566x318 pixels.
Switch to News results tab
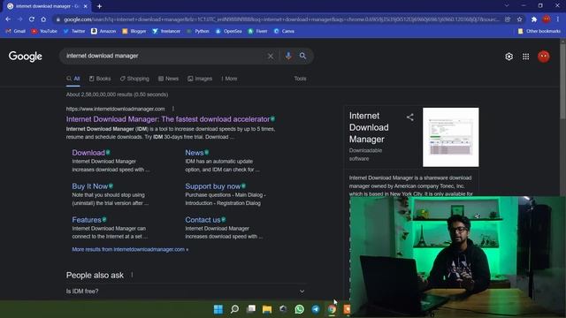(168, 79)
